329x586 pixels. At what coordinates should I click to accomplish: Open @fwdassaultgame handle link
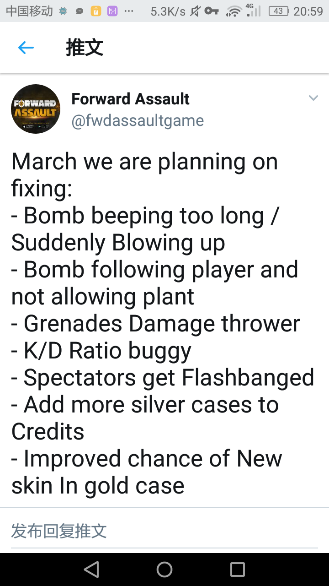coord(138,120)
